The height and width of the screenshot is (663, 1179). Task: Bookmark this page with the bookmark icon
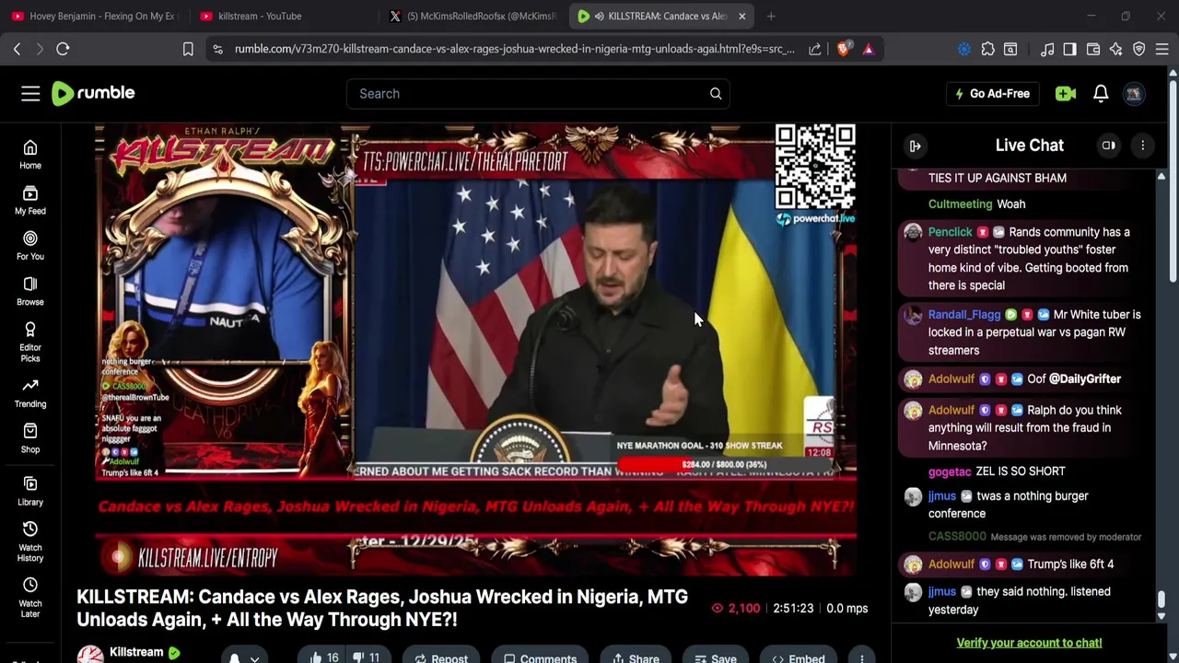188,49
